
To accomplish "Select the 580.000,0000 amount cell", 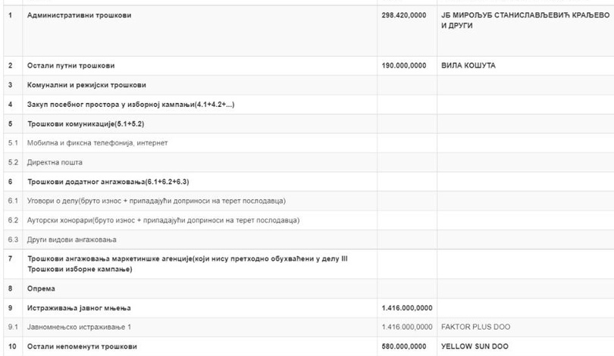I will click(x=407, y=346).
